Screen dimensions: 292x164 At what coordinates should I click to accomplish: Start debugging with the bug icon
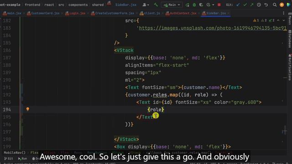(194, 5)
